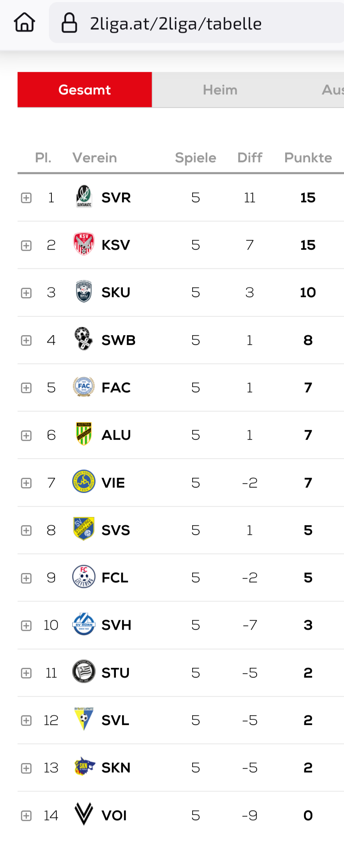Viewport: 344px width, 848px height.
Task: Expand the SKU row plus icon
Action: [27, 293]
